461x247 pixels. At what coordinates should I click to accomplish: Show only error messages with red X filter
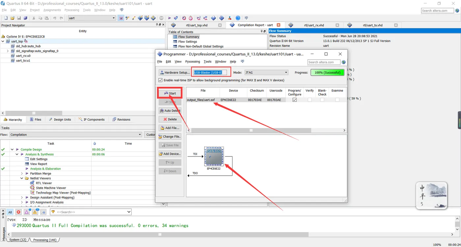pos(18,212)
